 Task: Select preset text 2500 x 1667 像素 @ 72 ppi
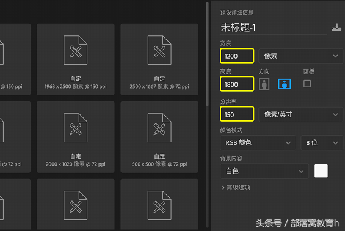[x=159, y=86]
